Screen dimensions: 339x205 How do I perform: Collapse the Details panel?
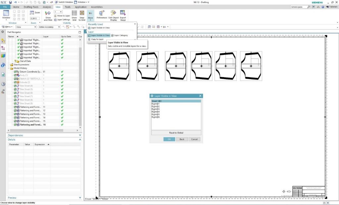point(80,140)
